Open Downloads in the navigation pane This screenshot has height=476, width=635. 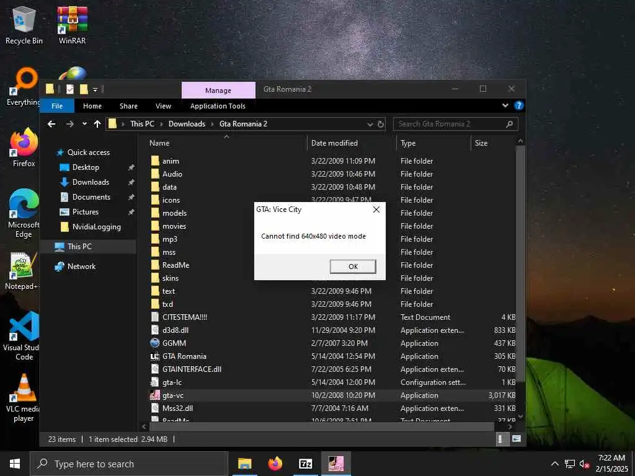[x=91, y=182]
